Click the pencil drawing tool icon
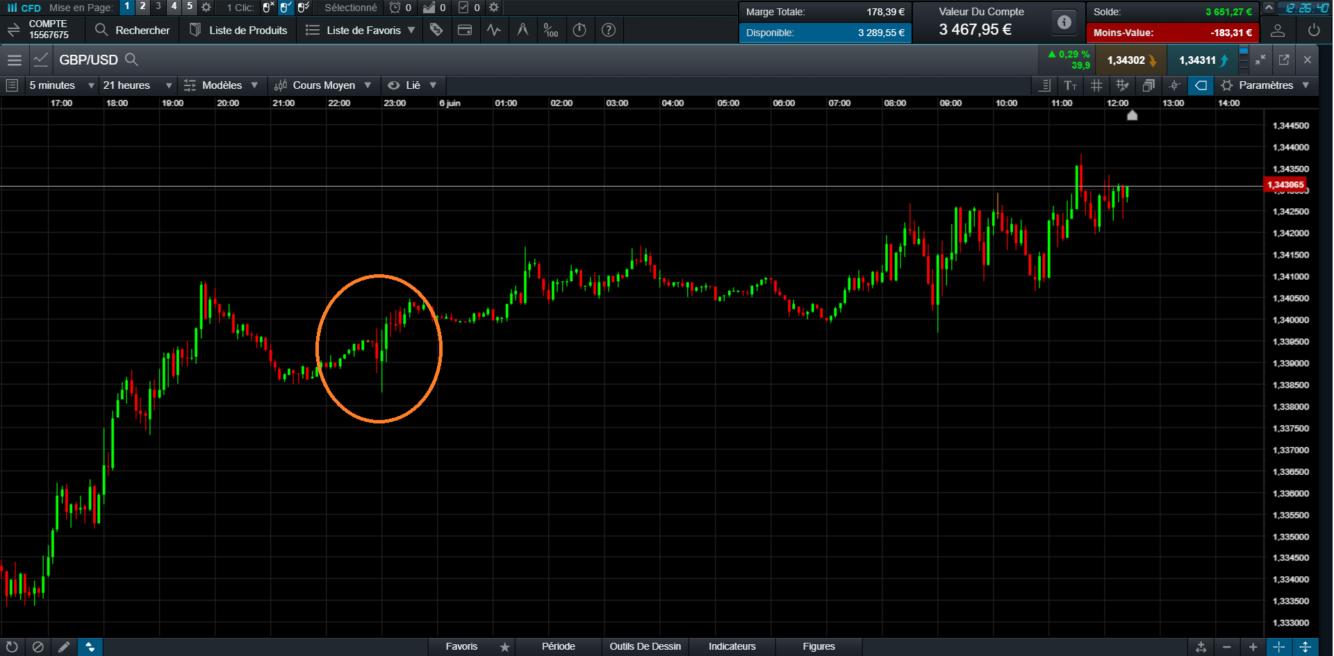1334x656 pixels. click(64, 647)
